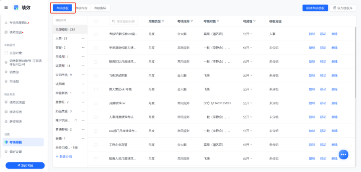Click the 新建考核模板 button
Viewport: 361px width, 172px height.
coord(315,8)
